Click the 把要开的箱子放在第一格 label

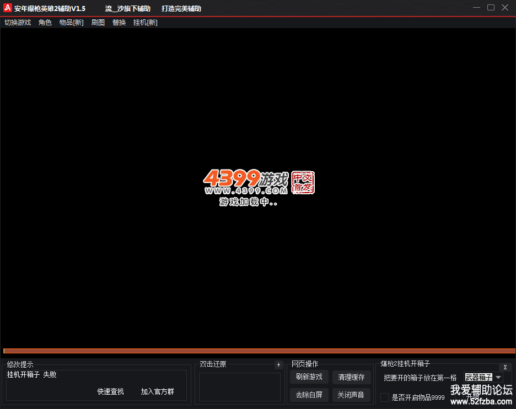pos(420,378)
